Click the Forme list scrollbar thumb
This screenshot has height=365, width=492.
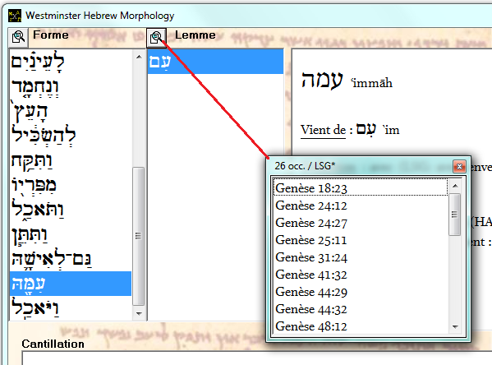[x=138, y=236]
